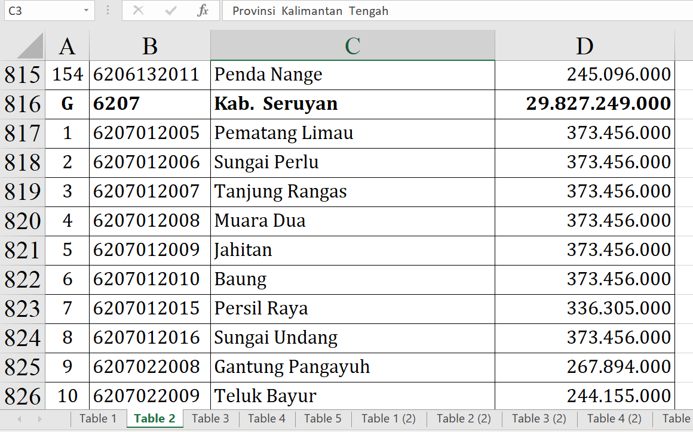
Task: Select column D header
Action: (584, 46)
